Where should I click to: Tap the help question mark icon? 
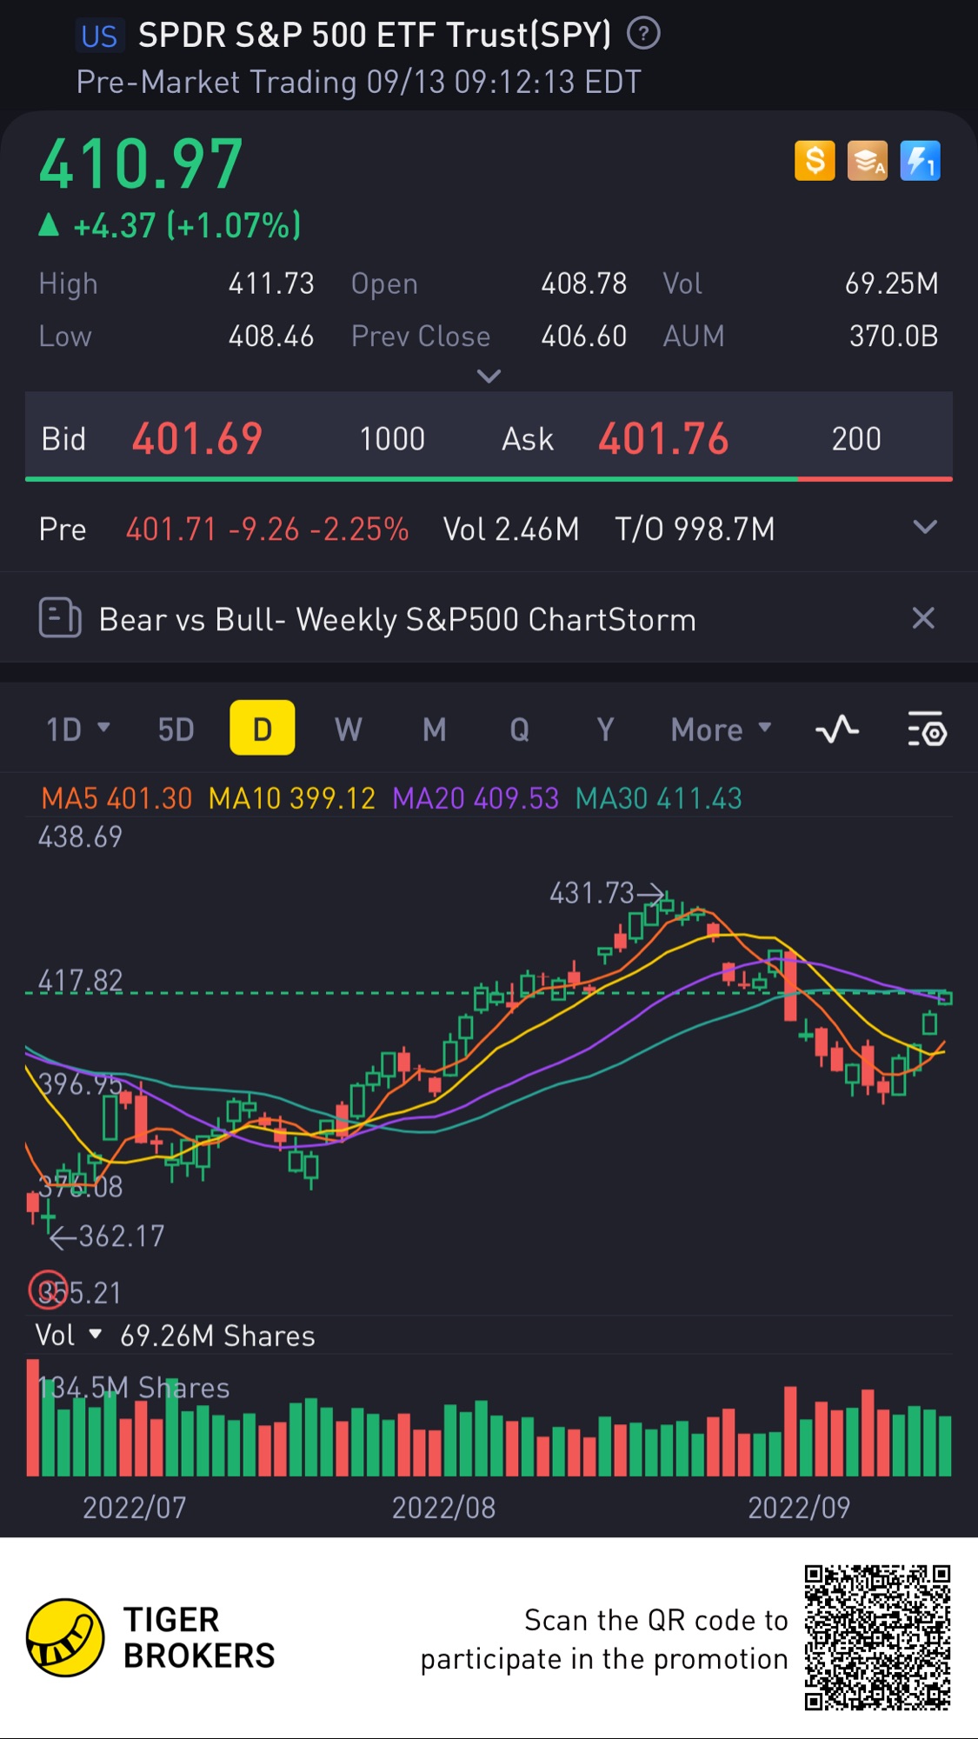coord(643,35)
